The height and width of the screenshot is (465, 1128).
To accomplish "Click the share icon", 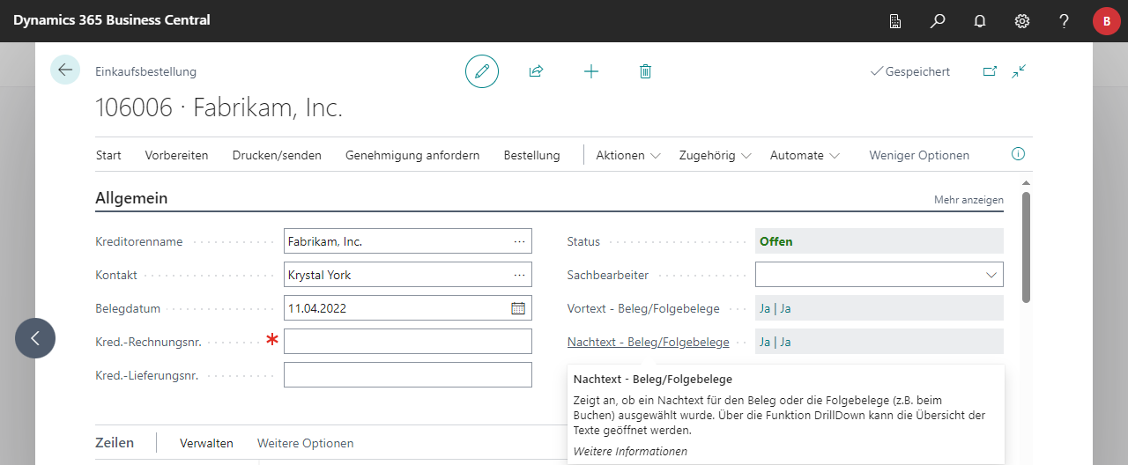I will point(536,71).
